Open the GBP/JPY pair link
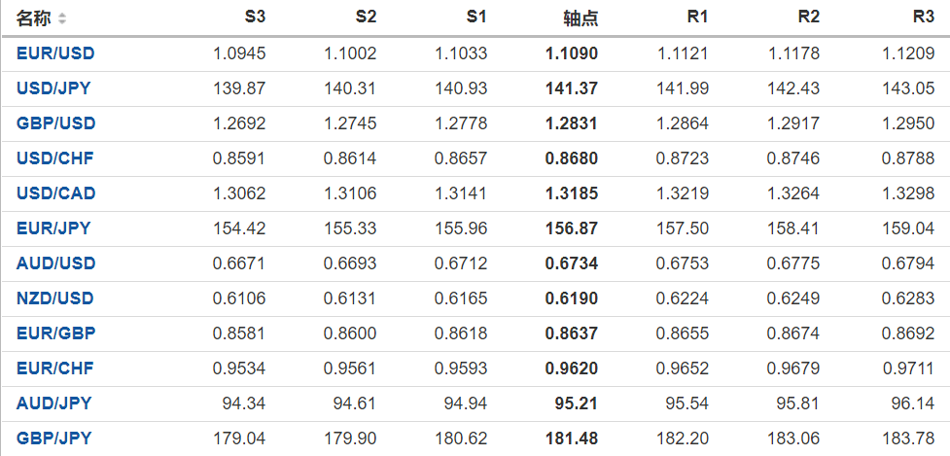Viewport: 950px width, 456px height. coord(53,438)
